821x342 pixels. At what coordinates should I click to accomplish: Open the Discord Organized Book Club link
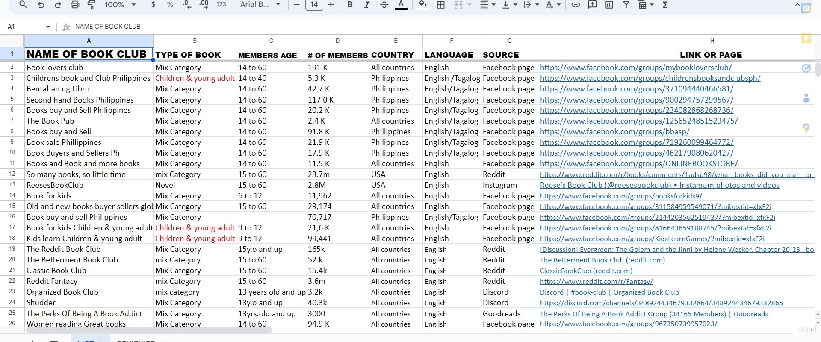tap(609, 292)
